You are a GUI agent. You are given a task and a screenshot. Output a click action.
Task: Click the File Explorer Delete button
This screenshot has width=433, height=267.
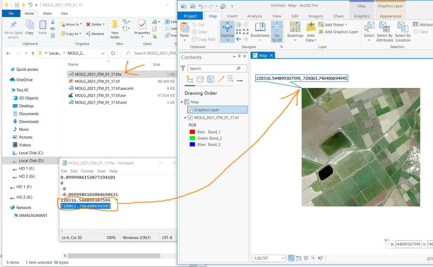pos(95,24)
